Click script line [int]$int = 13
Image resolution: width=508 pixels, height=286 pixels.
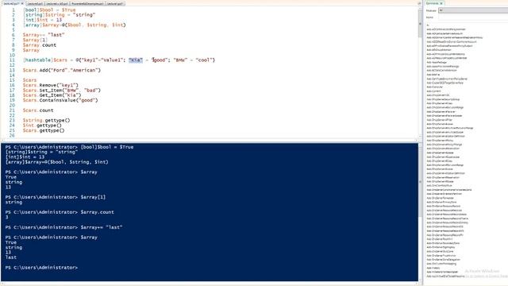tap(42, 20)
